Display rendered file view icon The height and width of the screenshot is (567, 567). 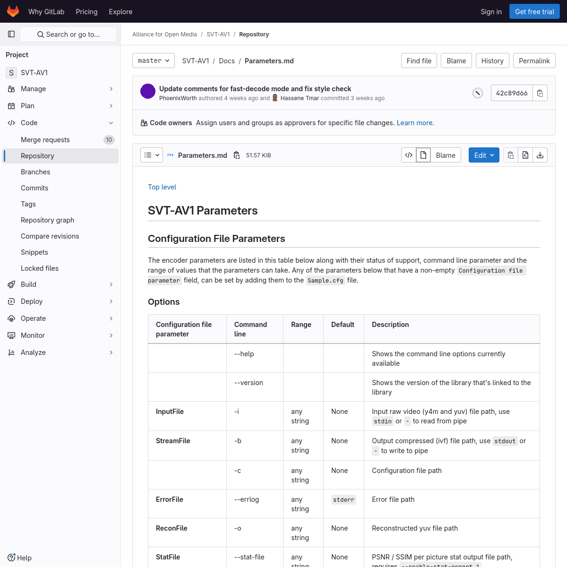[x=423, y=155]
